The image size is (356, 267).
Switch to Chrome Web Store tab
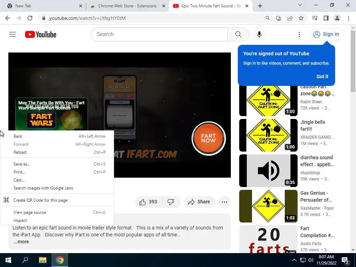click(127, 6)
